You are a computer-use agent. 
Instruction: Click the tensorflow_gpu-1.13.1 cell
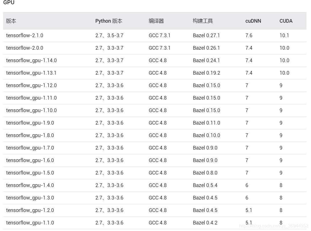31,73
